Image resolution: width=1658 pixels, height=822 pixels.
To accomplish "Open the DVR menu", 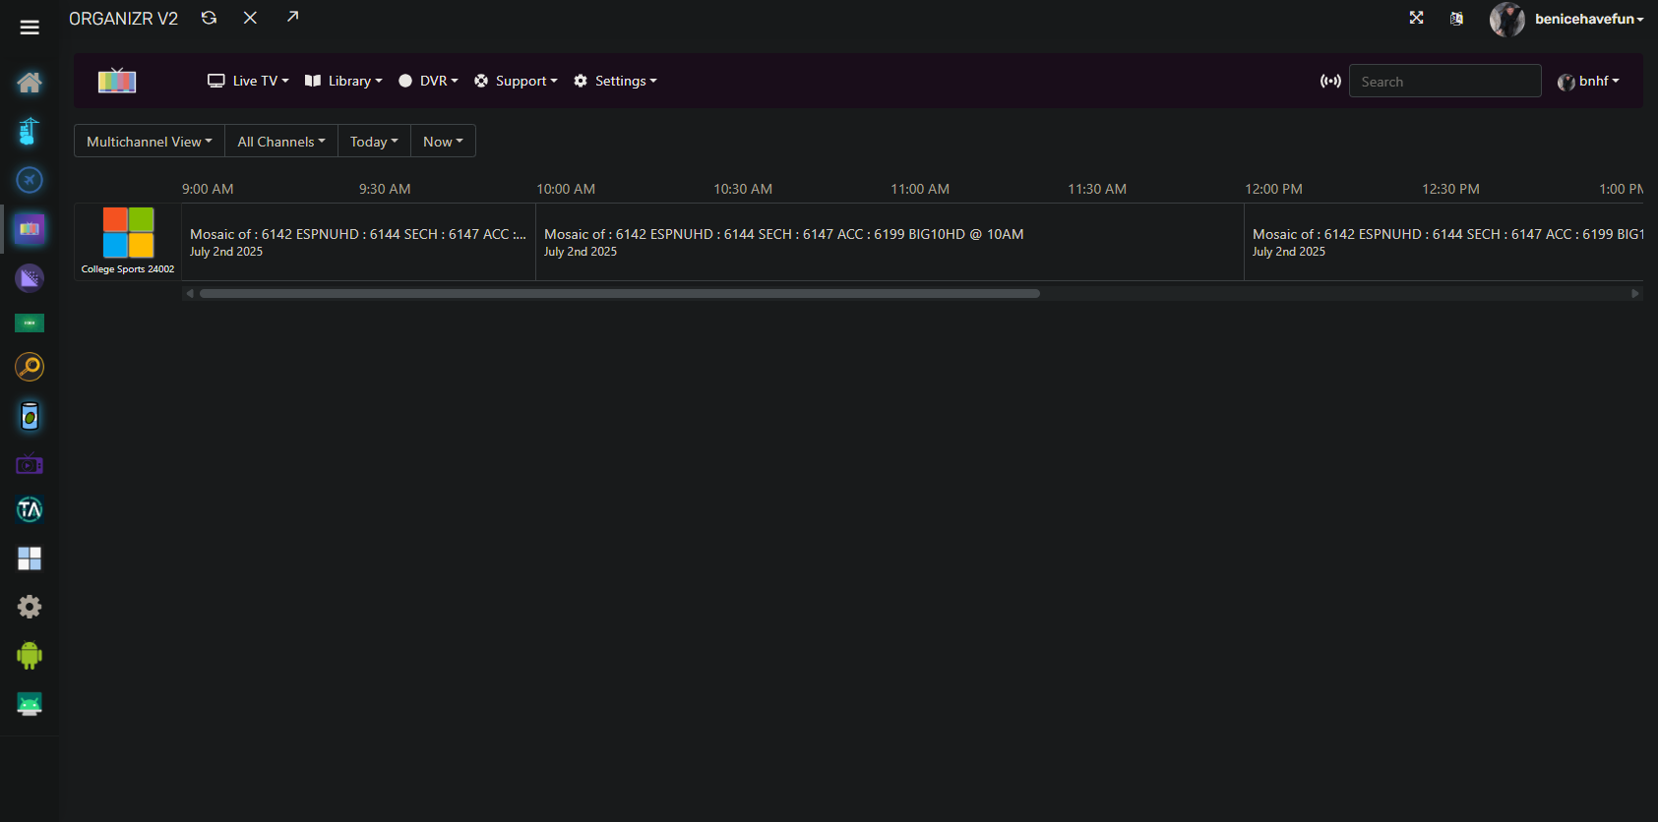I will 429,81.
